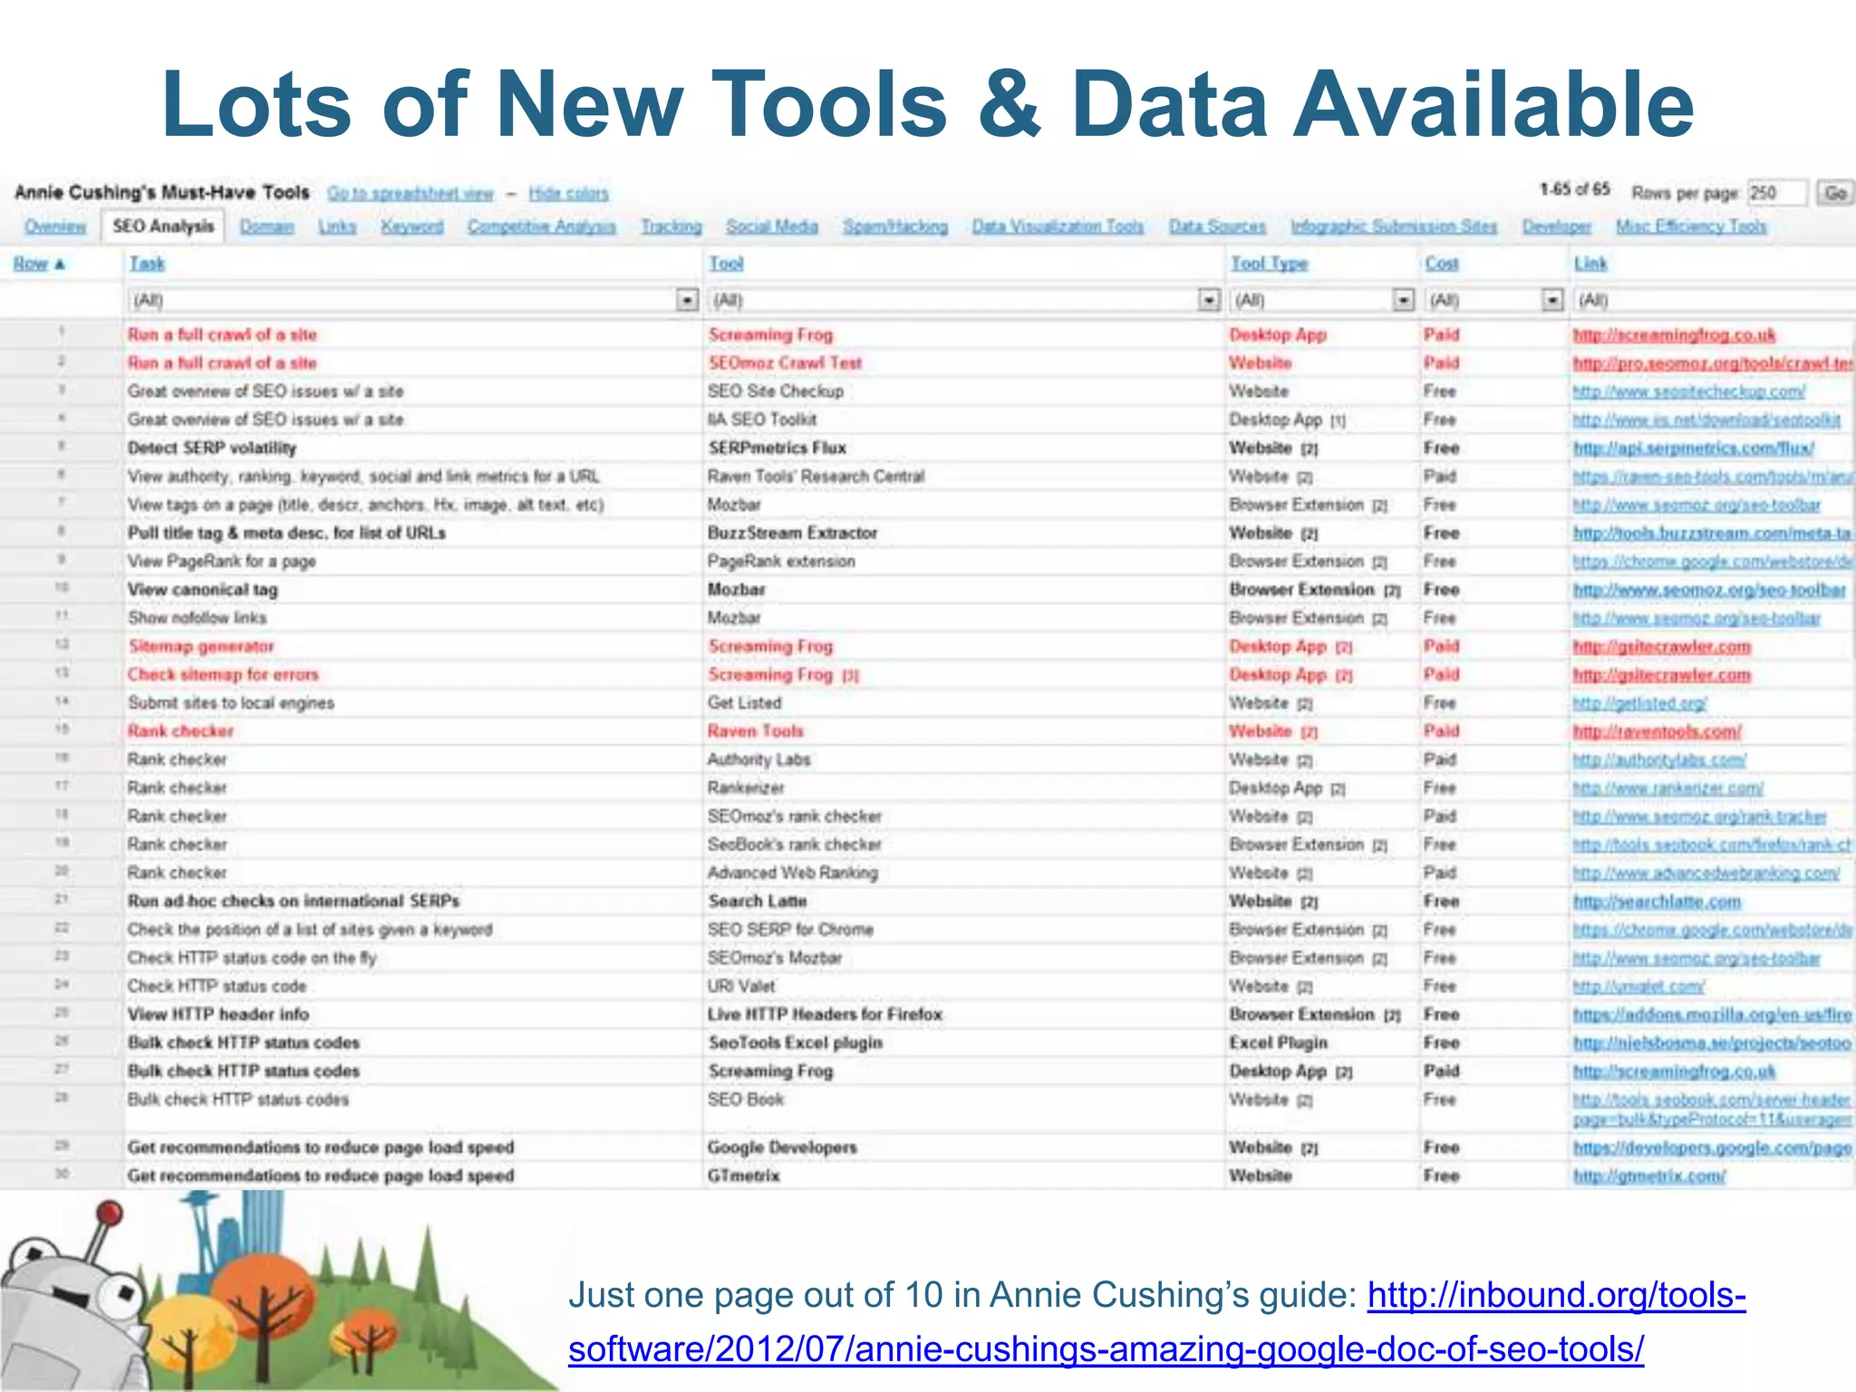Viewport: 1856px width, 1392px height.
Task: Click 'View canonical tag' task cell
Action: coord(203,590)
